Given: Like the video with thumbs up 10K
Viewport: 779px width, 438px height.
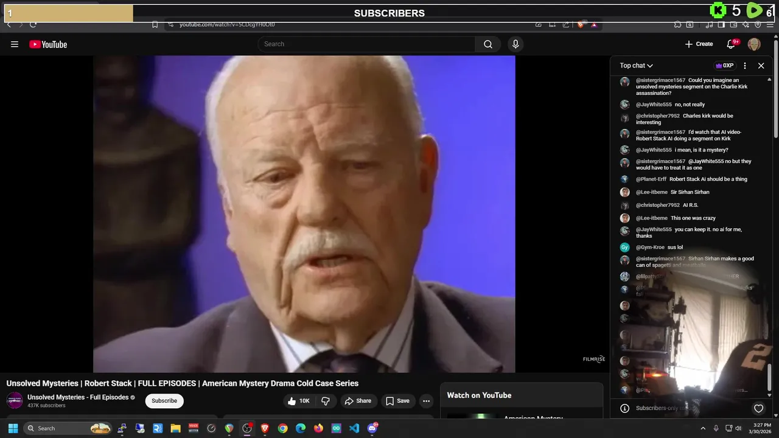Looking at the screenshot, I should point(299,401).
